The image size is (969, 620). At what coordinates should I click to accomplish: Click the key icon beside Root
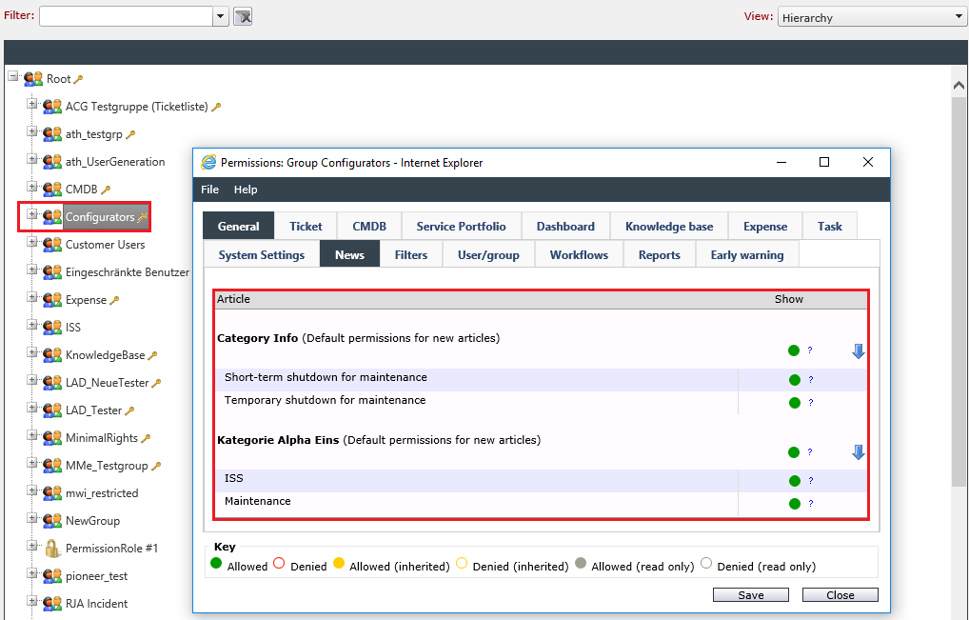(78, 79)
